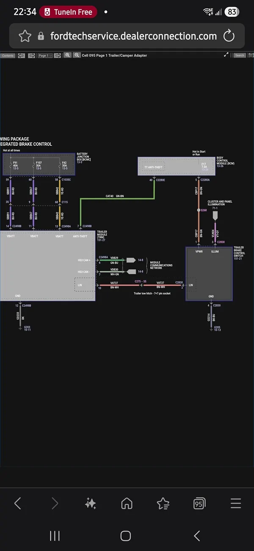Select the G205 ground label
The width and height of the screenshot is (254, 551).
(217, 327)
